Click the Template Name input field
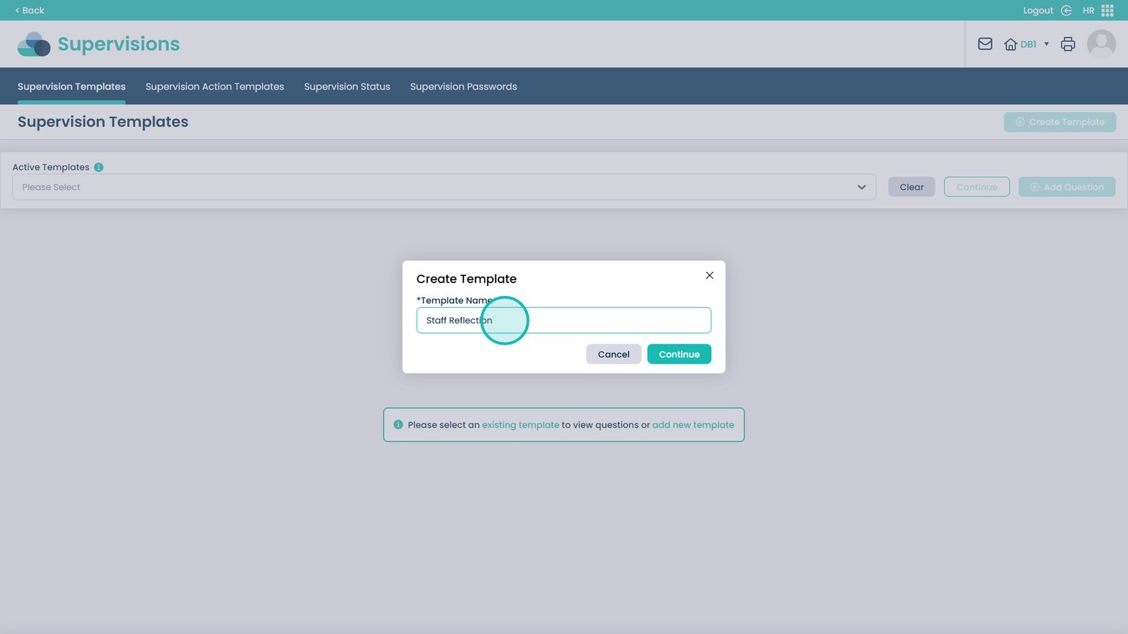1128x634 pixels. point(599,321)
